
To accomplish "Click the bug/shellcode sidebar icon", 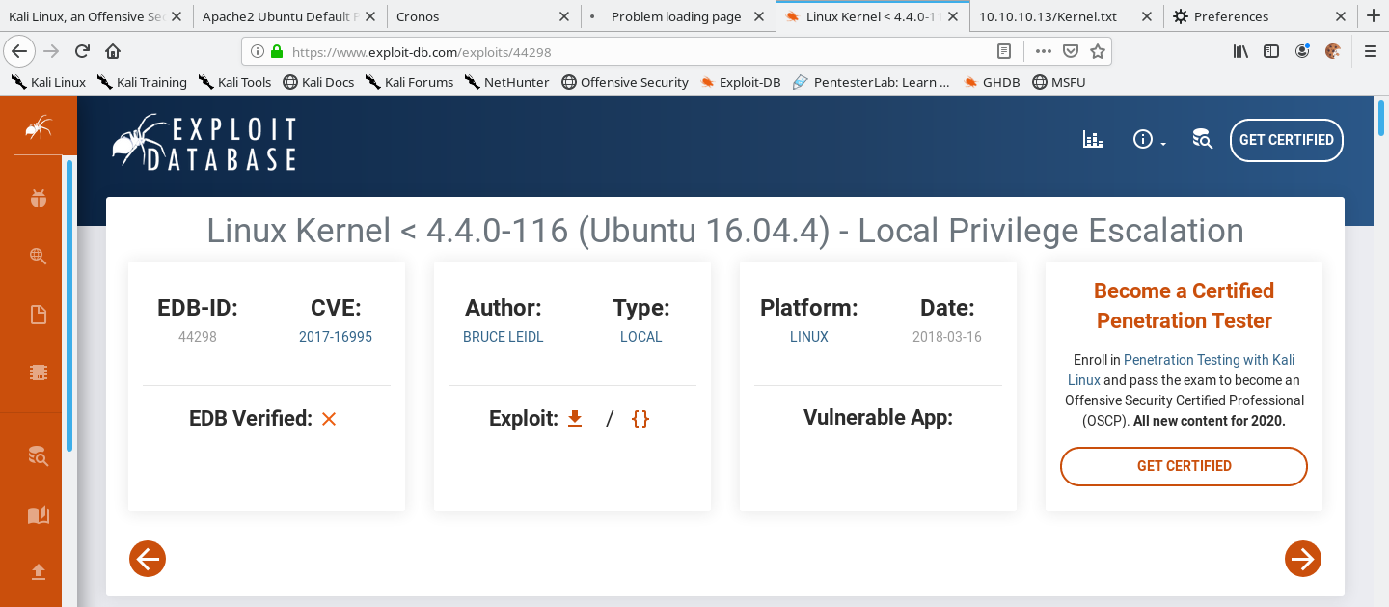I will click(39, 198).
